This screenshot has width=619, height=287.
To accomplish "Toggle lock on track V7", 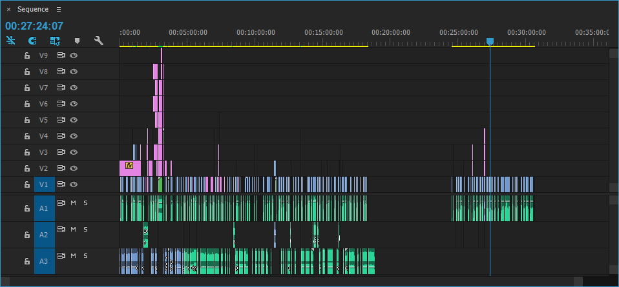I will coord(27,88).
